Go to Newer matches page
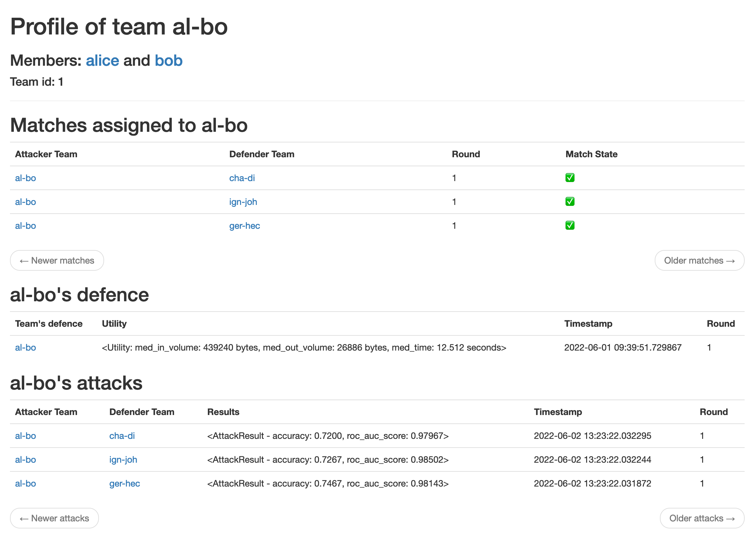The image size is (754, 541). click(57, 260)
